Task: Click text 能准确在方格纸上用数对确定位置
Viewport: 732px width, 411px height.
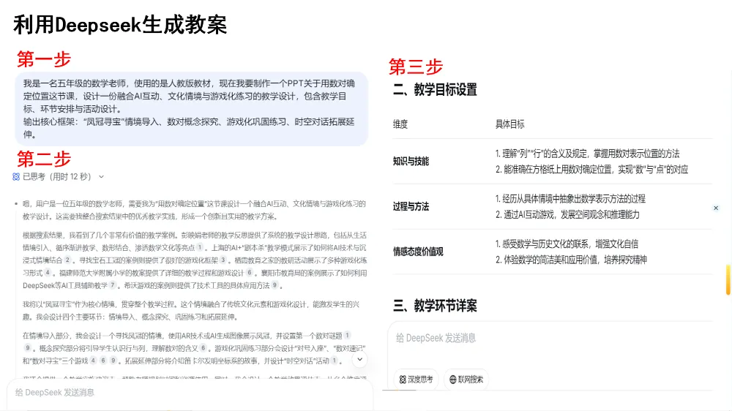Action: click(559, 170)
